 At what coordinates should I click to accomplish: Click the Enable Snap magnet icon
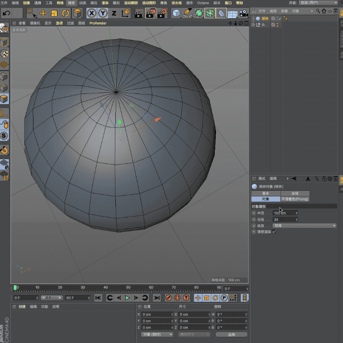(4, 150)
